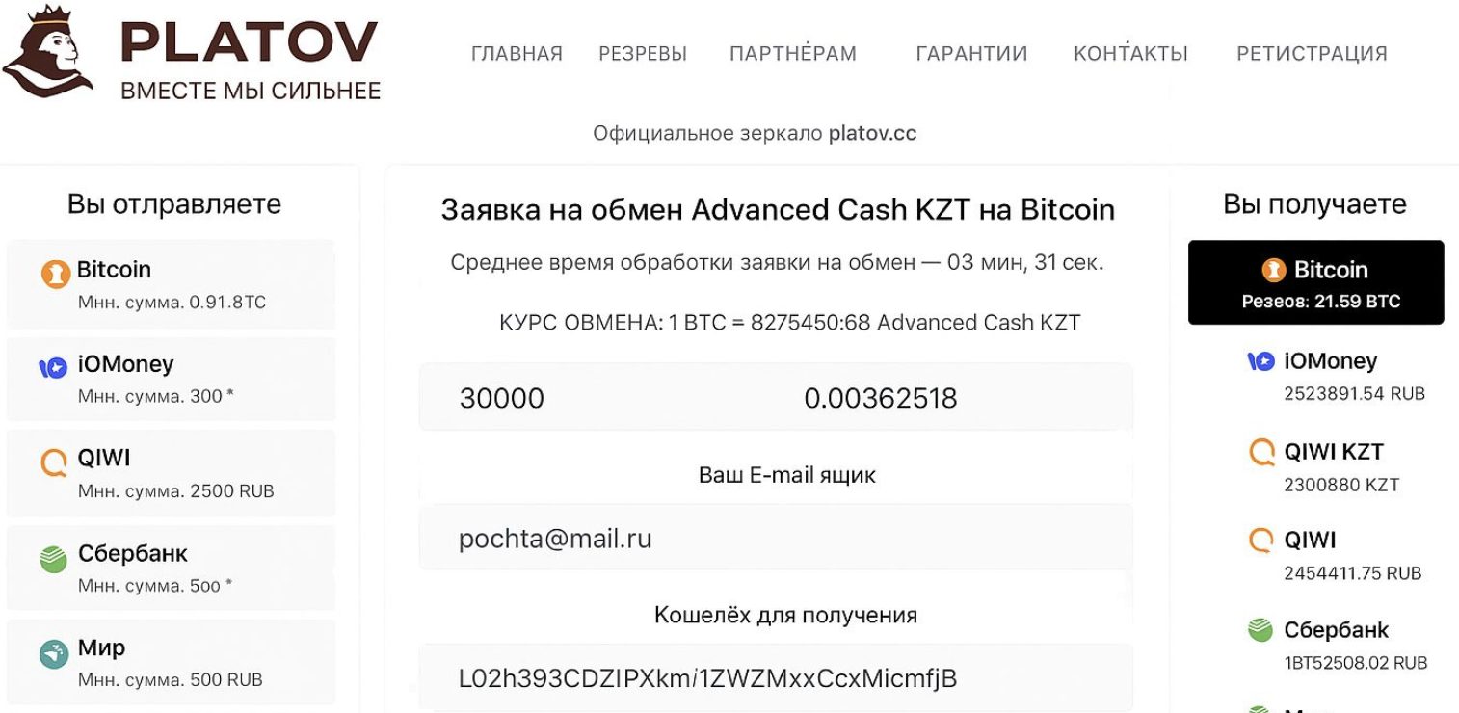The width and height of the screenshot is (1459, 713).
Task: Navigate to the Гарантии page
Action: click(971, 54)
